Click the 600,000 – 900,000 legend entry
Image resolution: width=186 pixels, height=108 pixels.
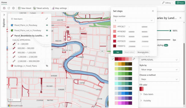pos(23,48)
